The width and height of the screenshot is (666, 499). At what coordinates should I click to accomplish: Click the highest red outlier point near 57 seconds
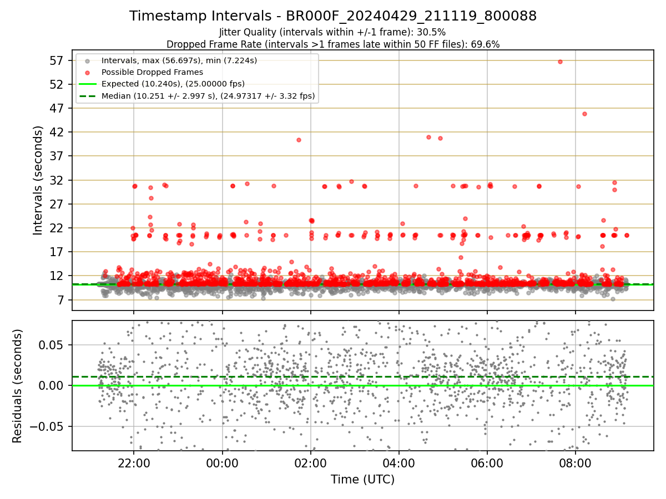tap(560, 62)
